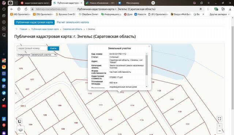Follow the Саратовская область breadcrumb link
This screenshot has width=234, height=135.
(x=72, y=29)
